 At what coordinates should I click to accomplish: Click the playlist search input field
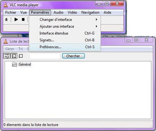point(45,56)
